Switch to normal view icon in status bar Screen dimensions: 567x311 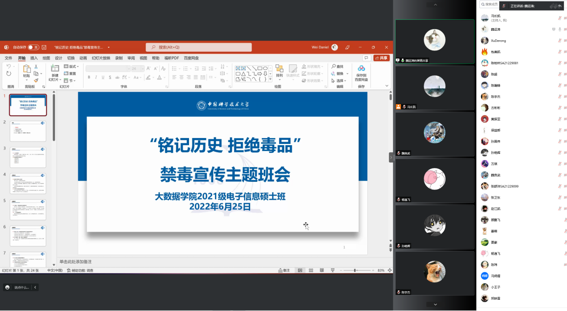(300, 270)
